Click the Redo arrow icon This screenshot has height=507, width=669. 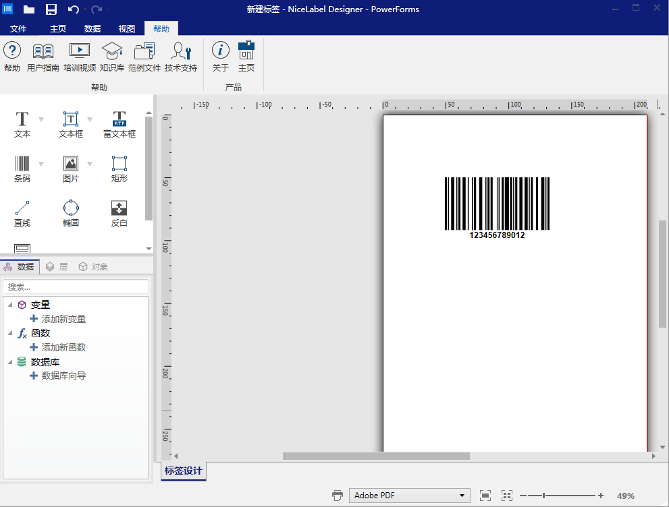click(x=97, y=9)
